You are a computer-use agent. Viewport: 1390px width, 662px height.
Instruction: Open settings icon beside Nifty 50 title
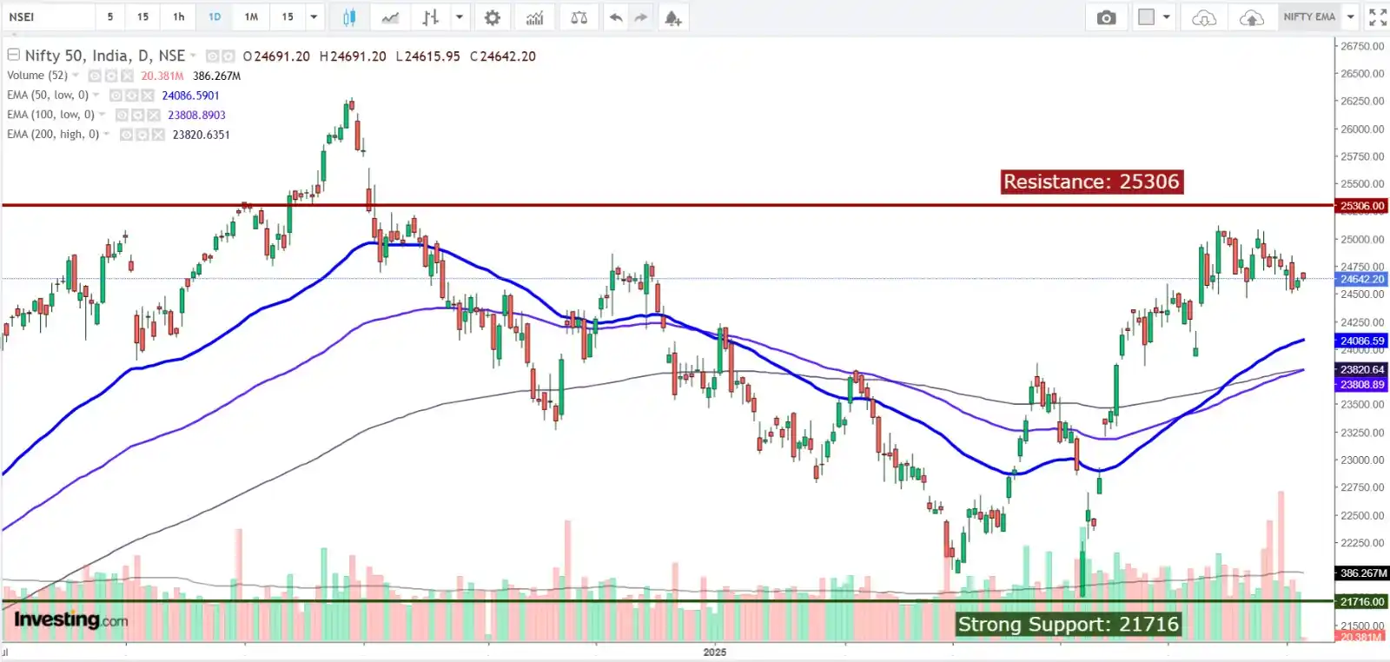(228, 56)
